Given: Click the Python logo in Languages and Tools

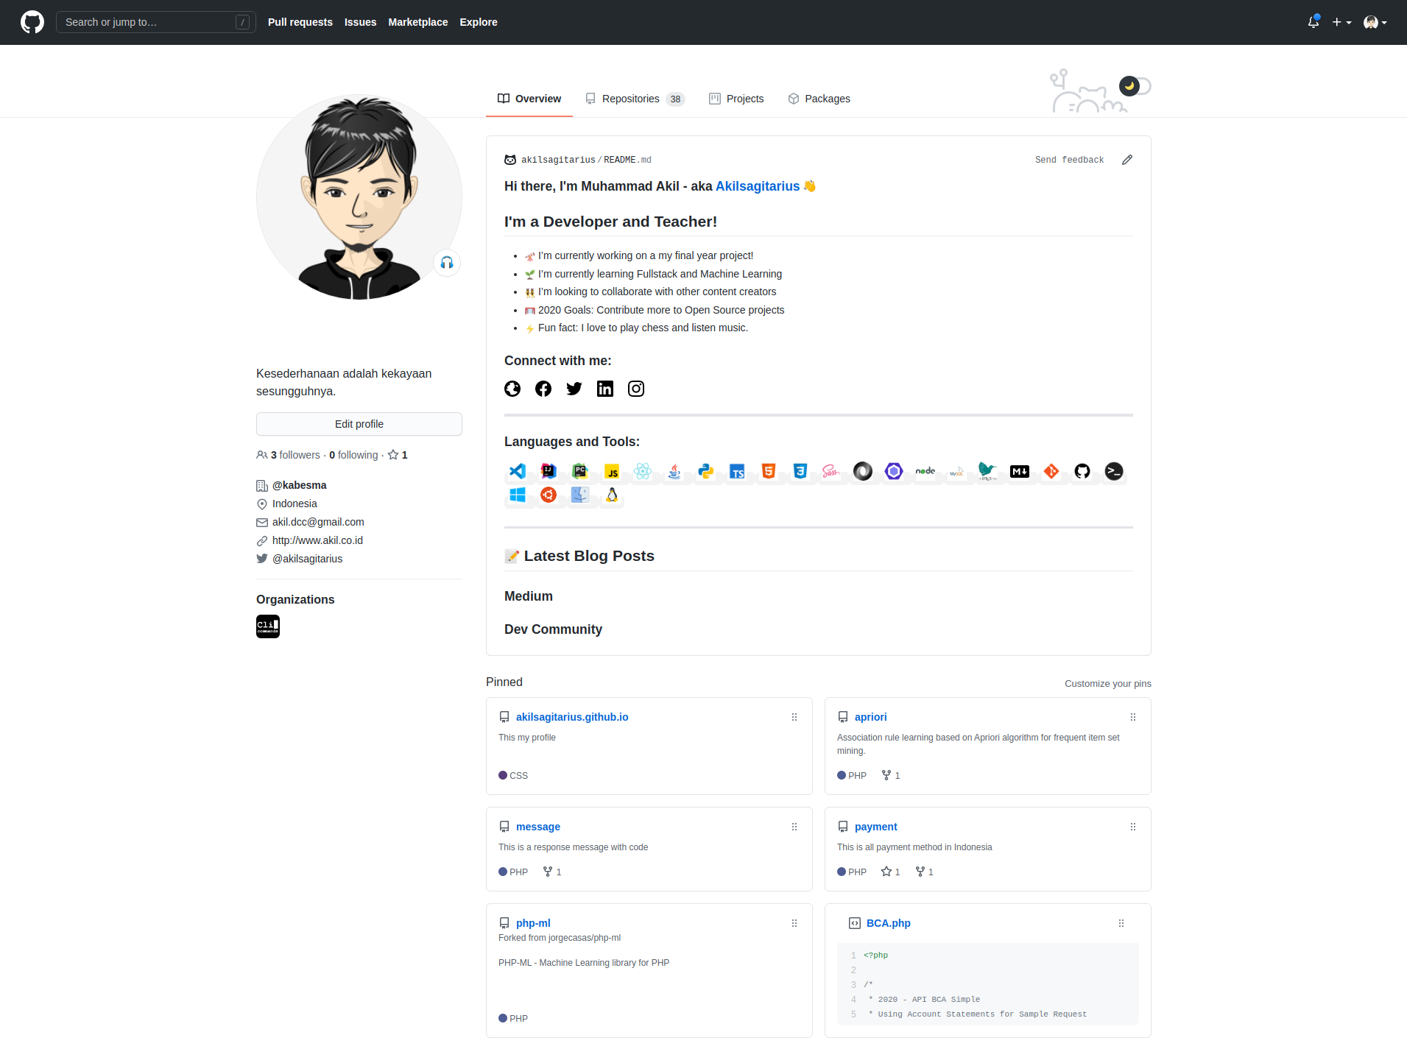Looking at the screenshot, I should (x=706, y=471).
